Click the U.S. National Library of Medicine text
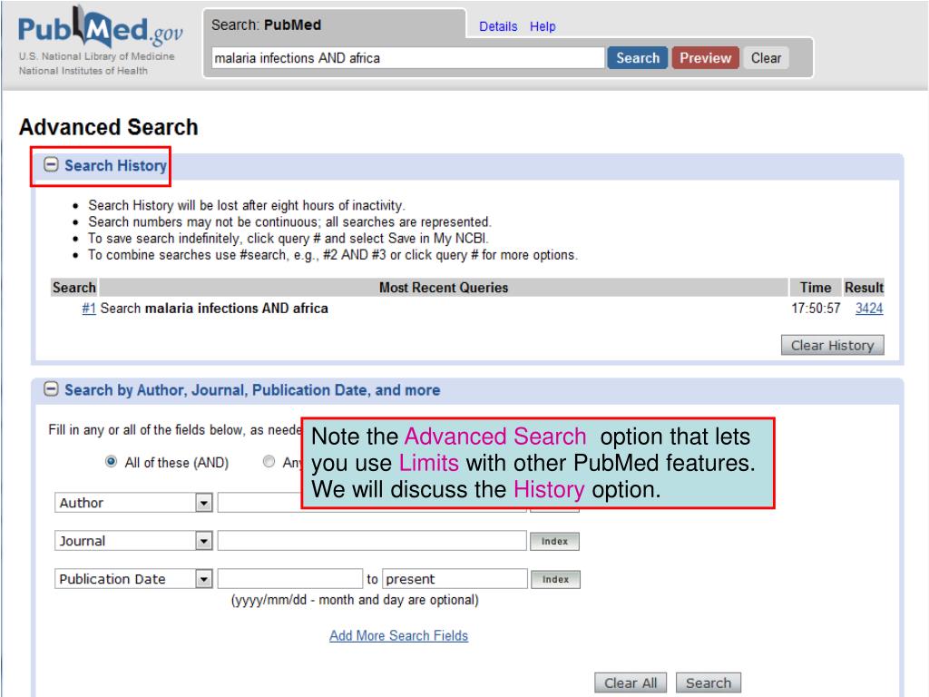 96,56
